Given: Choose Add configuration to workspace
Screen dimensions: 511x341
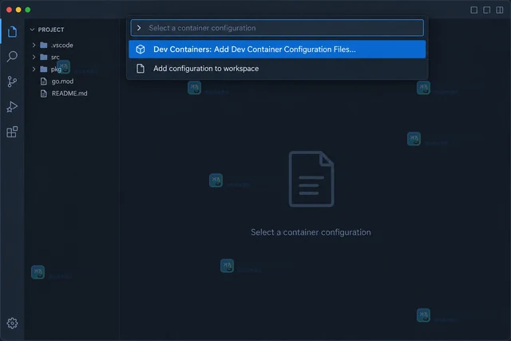Looking at the screenshot, I should click(277, 69).
